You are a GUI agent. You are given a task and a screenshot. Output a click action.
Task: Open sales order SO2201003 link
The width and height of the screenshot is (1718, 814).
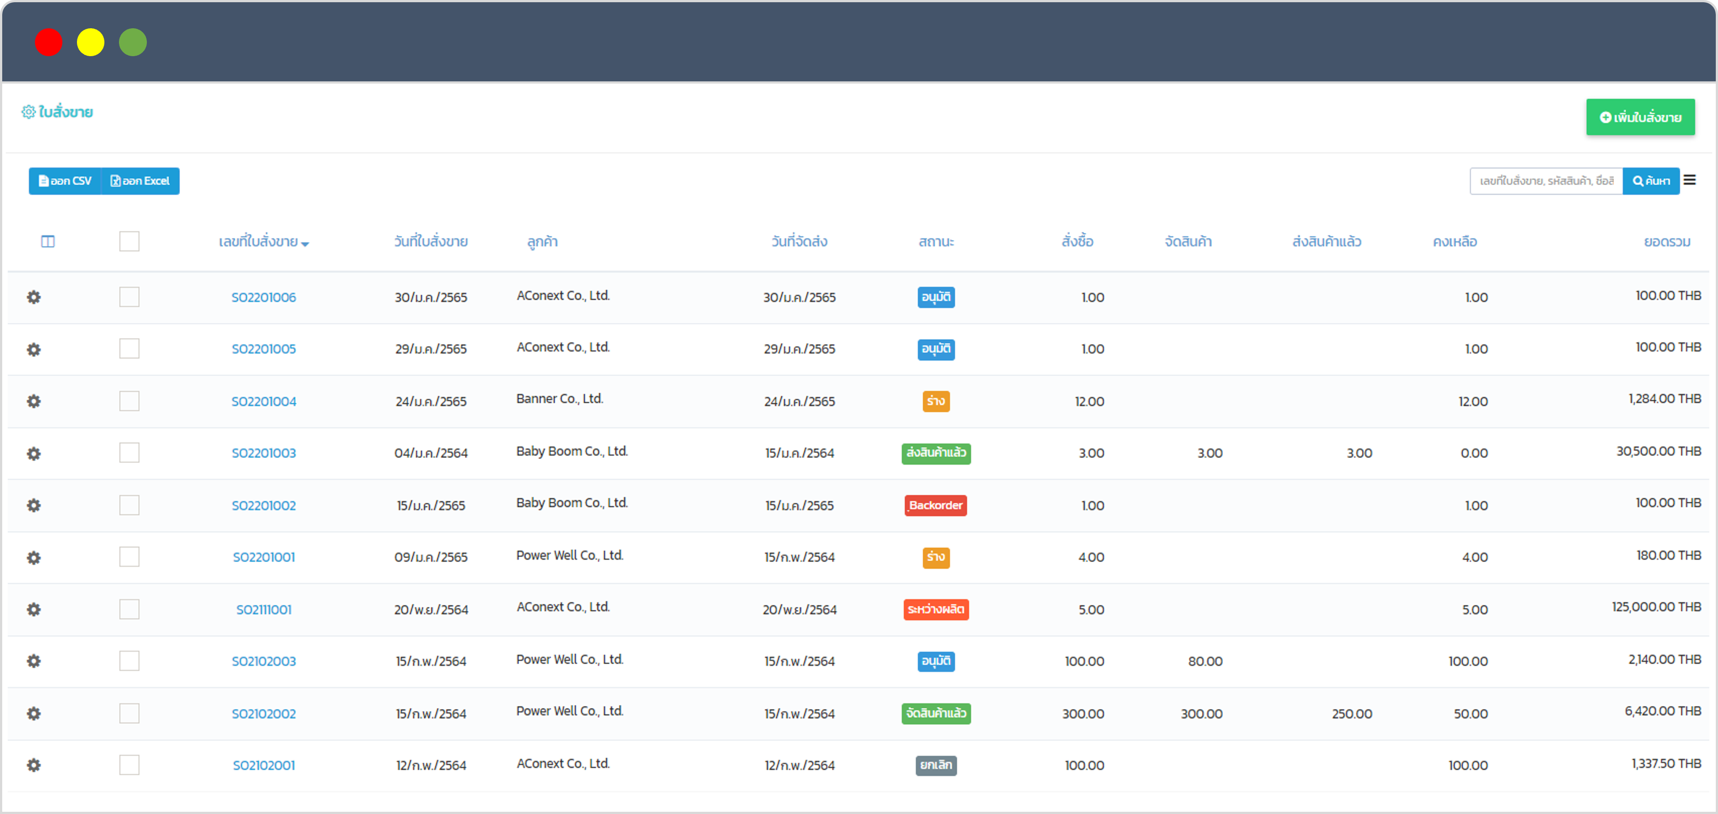264,453
